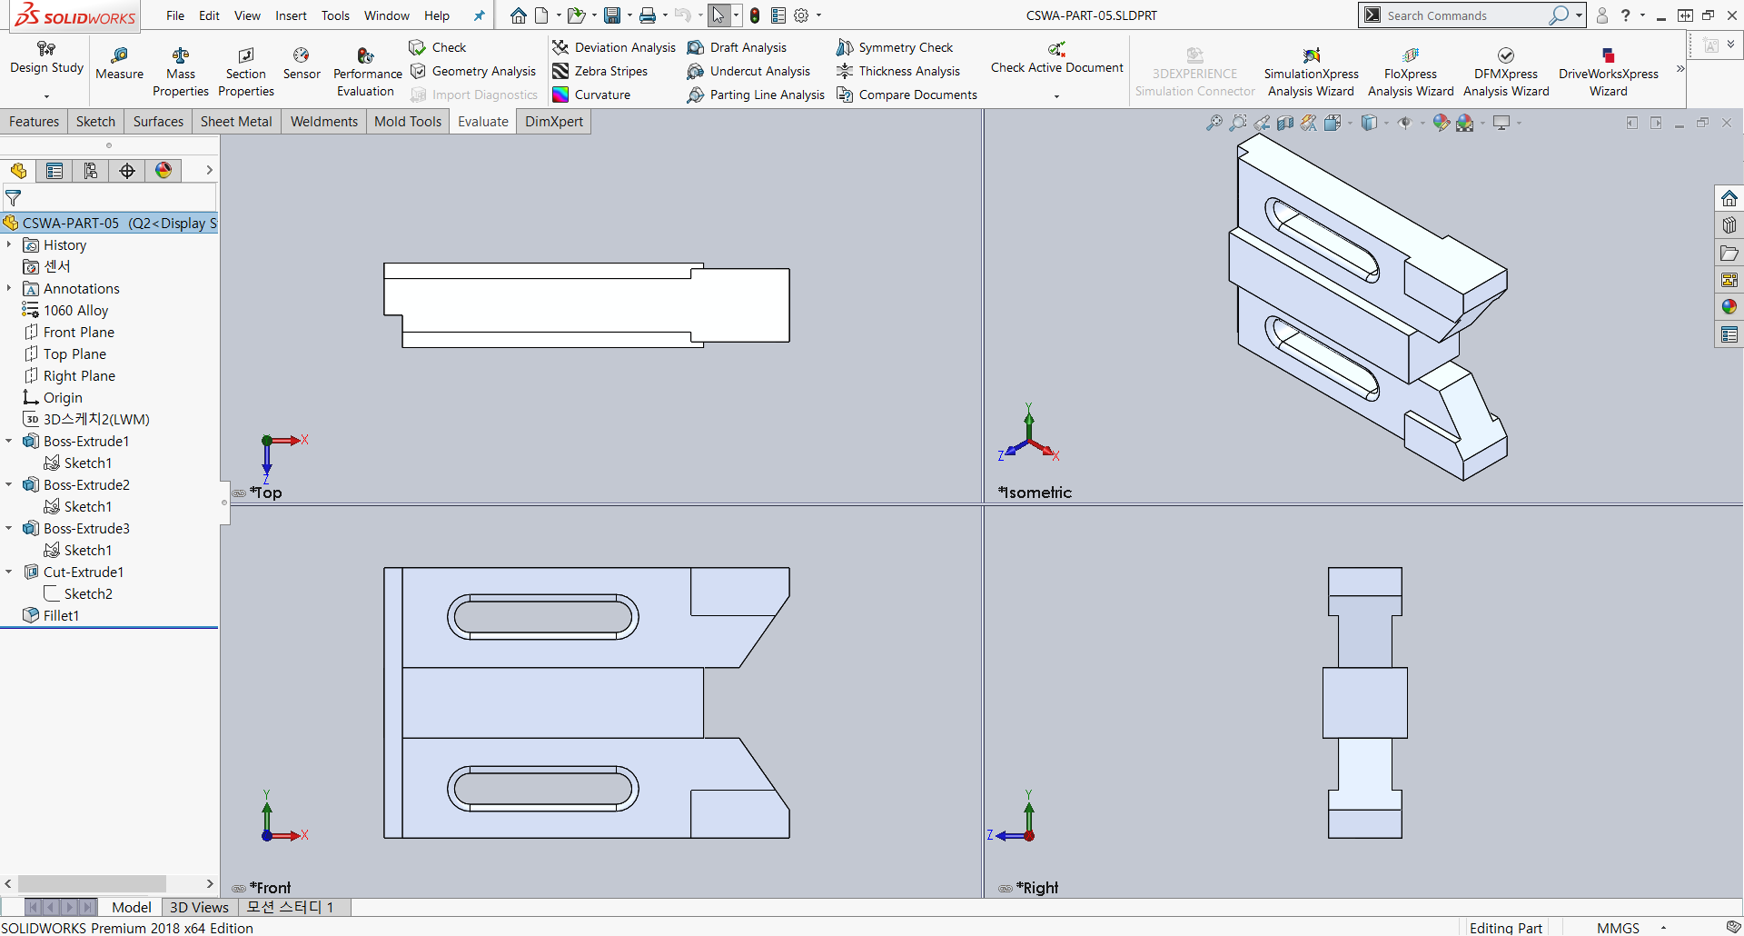This screenshot has width=1744, height=936.
Task: Open the Save dropdown arrow
Action: coord(629,15)
